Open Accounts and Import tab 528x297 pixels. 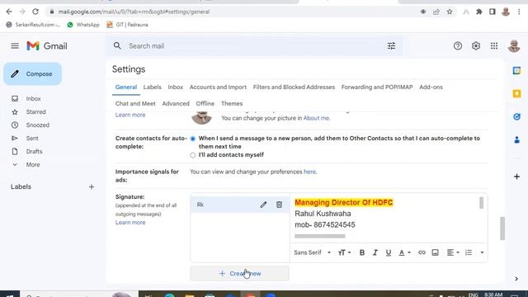(218, 87)
